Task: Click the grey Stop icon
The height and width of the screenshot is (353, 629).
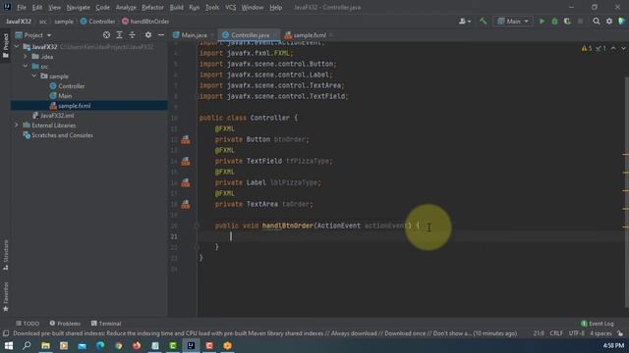Action: [x=580, y=22]
